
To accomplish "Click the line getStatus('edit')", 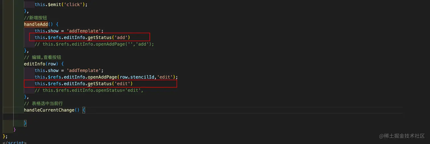I will pyautogui.click(x=84, y=83).
